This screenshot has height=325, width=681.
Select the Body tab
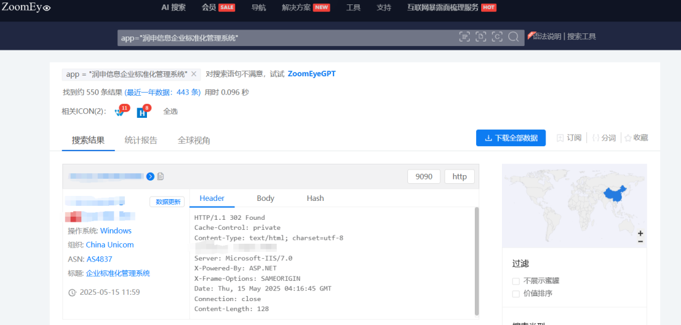[265, 198]
